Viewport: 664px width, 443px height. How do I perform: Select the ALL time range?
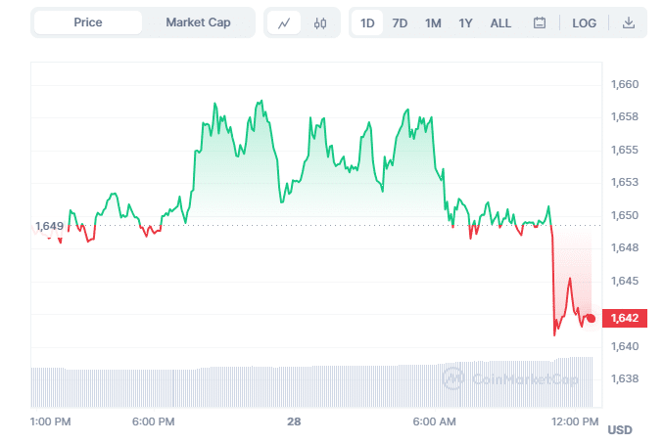(500, 22)
